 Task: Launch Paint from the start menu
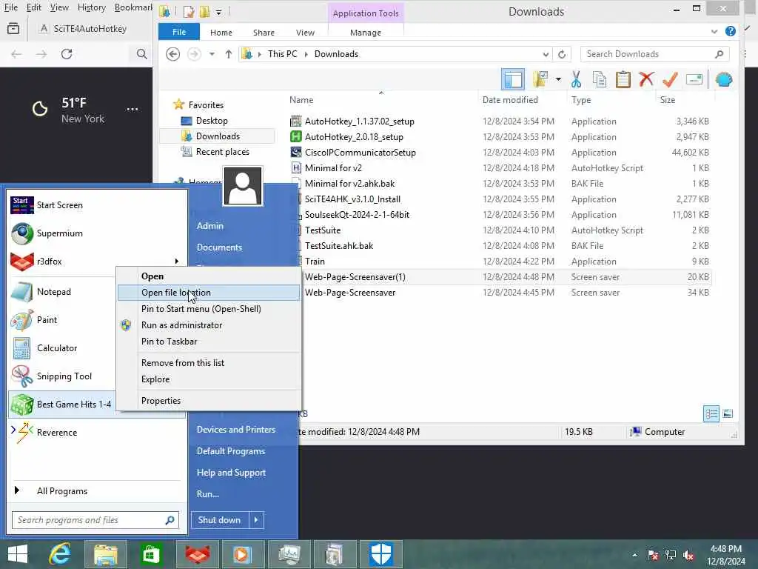(62, 320)
